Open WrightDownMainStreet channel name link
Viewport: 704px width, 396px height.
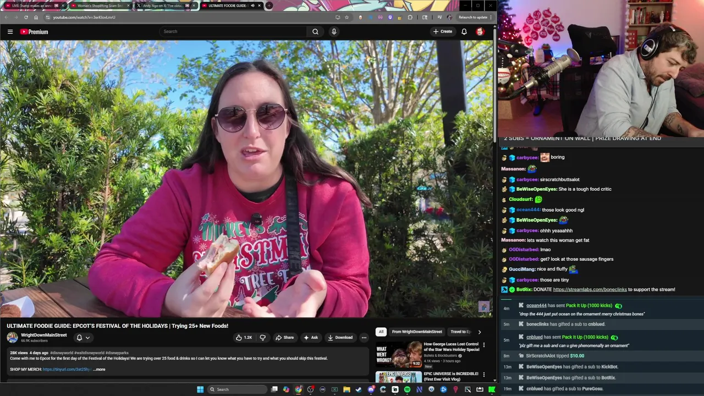point(43,335)
